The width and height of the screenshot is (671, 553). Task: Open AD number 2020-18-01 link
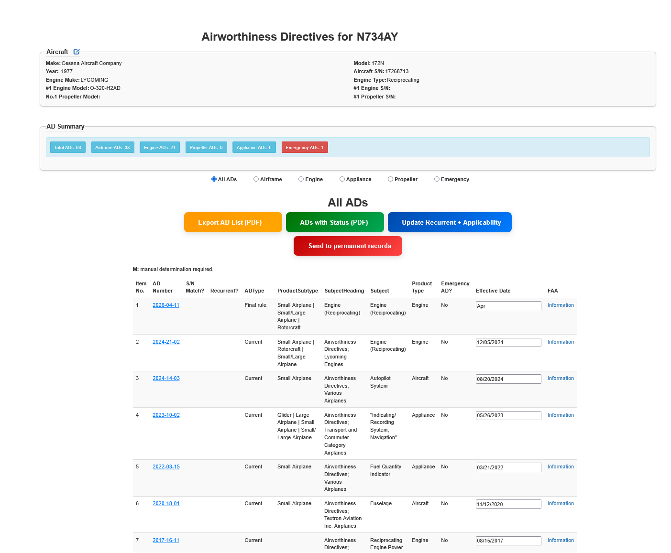click(x=166, y=503)
